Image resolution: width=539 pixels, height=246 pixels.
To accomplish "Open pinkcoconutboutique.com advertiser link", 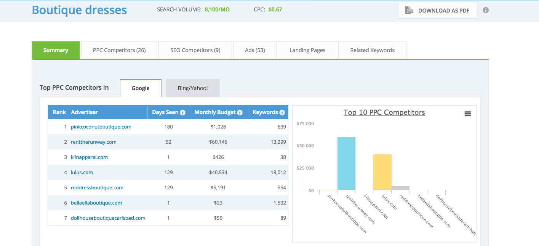I will pos(101,127).
